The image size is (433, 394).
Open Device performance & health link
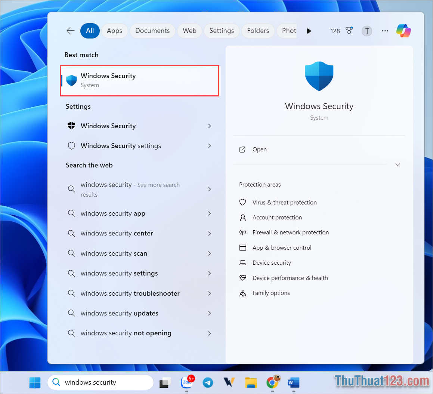tap(290, 278)
